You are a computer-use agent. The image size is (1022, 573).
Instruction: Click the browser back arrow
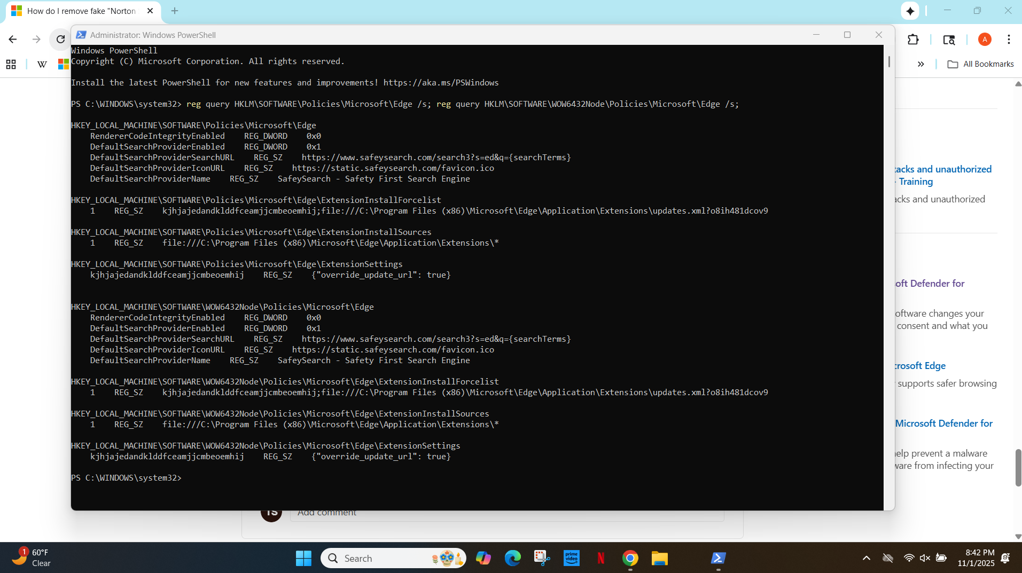[x=13, y=40]
